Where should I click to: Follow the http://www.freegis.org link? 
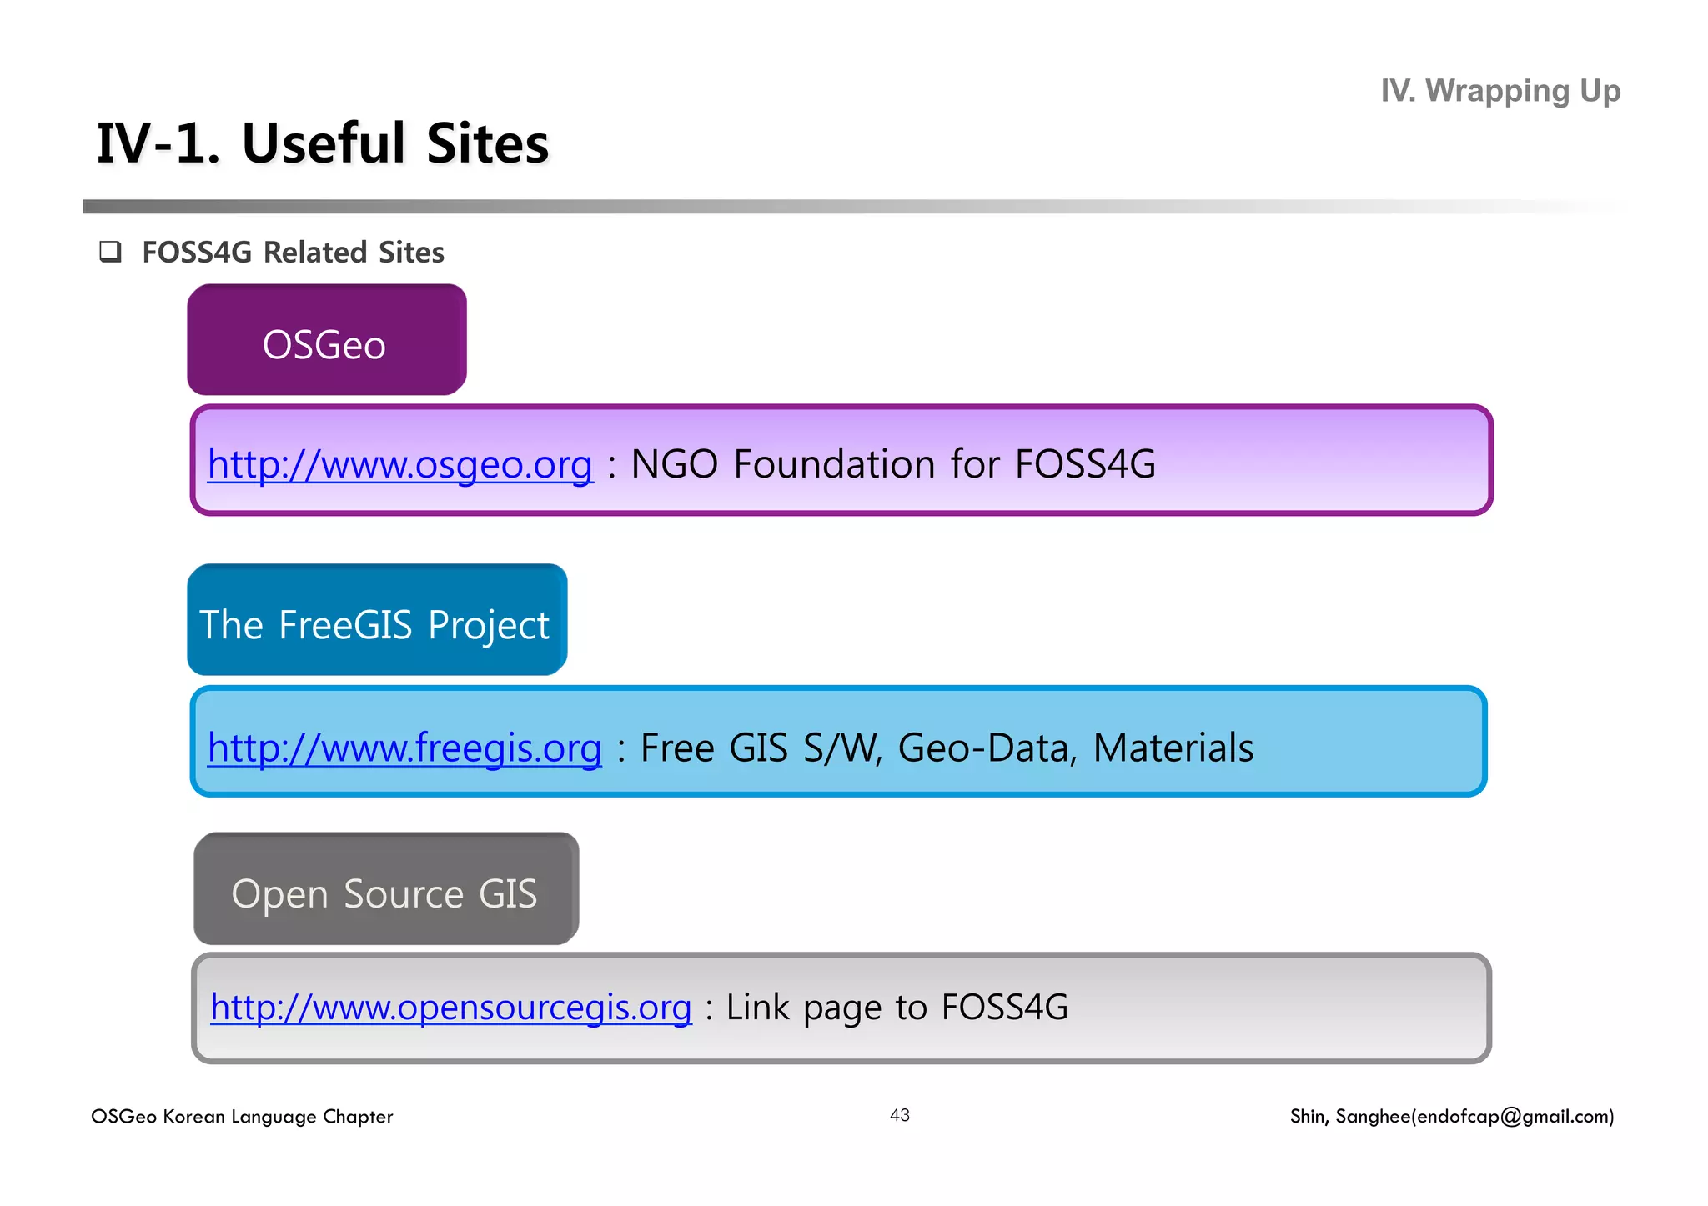point(404,748)
